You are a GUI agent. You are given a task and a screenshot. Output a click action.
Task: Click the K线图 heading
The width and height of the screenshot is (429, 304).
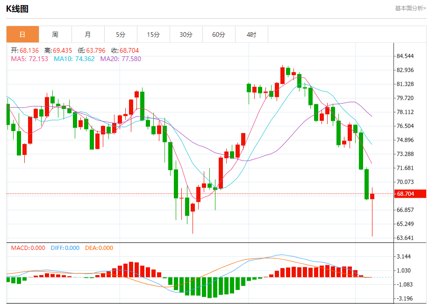[x=17, y=9]
